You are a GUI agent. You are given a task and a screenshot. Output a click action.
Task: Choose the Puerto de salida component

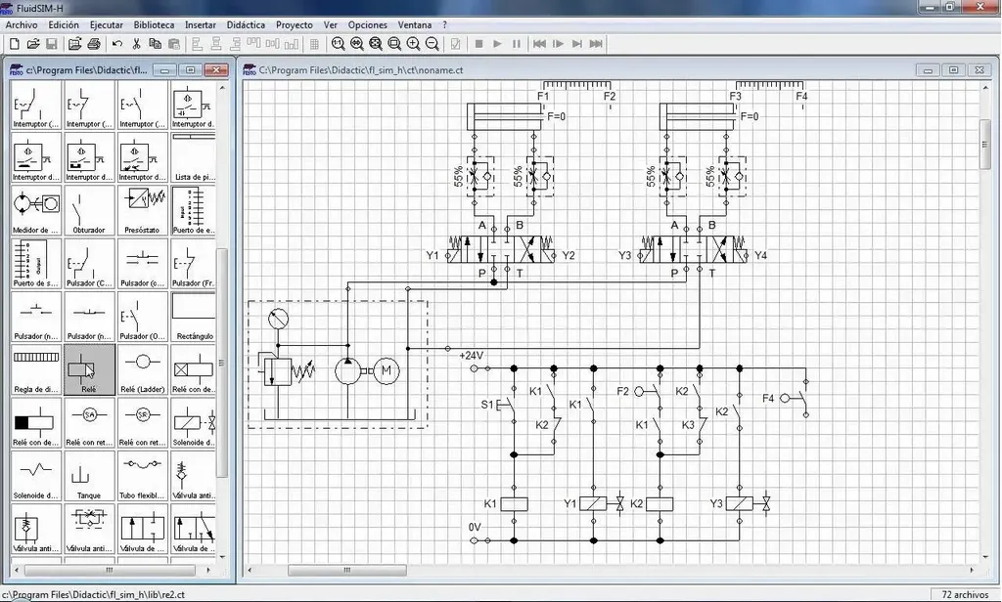click(36, 264)
